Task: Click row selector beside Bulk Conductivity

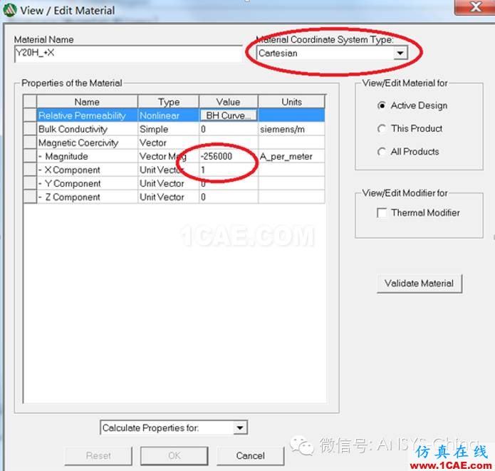Action: tap(30, 129)
